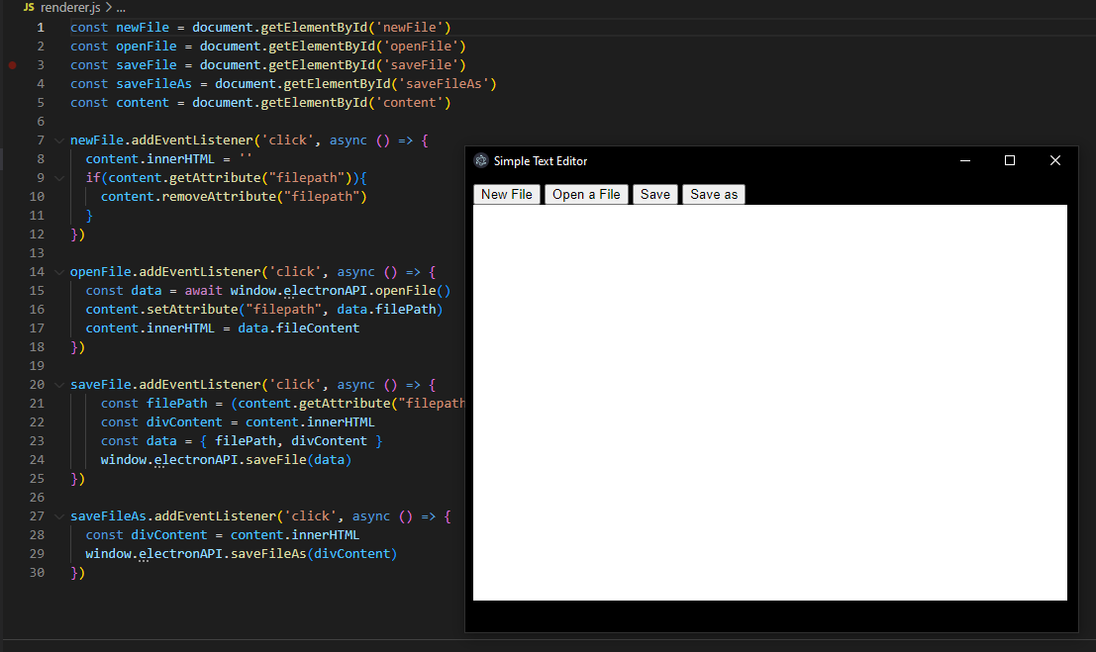Image resolution: width=1096 pixels, height=652 pixels.
Task: Click the Open a File button
Action: [x=586, y=194]
